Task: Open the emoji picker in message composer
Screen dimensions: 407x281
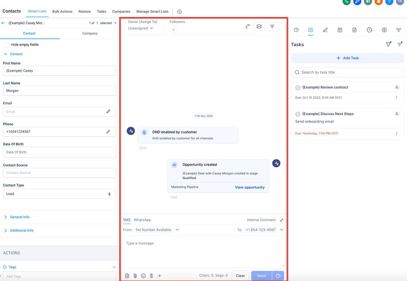Action: pyautogui.click(x=143, y=276)
